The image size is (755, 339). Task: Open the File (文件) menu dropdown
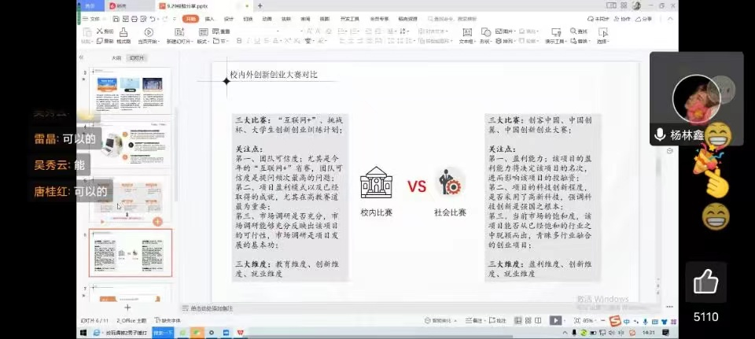pyautogui.click(x=94, y=17)
